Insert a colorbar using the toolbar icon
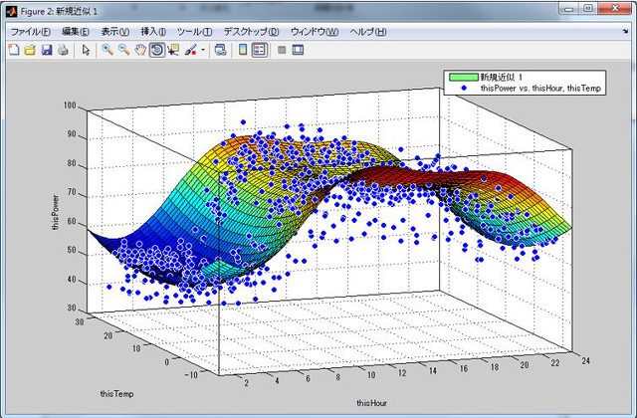 point(243,50)
